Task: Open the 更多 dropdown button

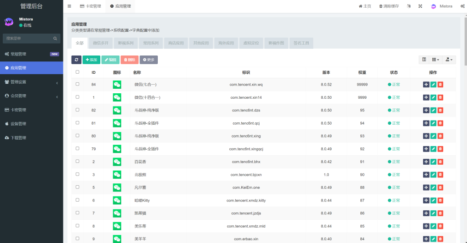Action: tap(149, 60)
